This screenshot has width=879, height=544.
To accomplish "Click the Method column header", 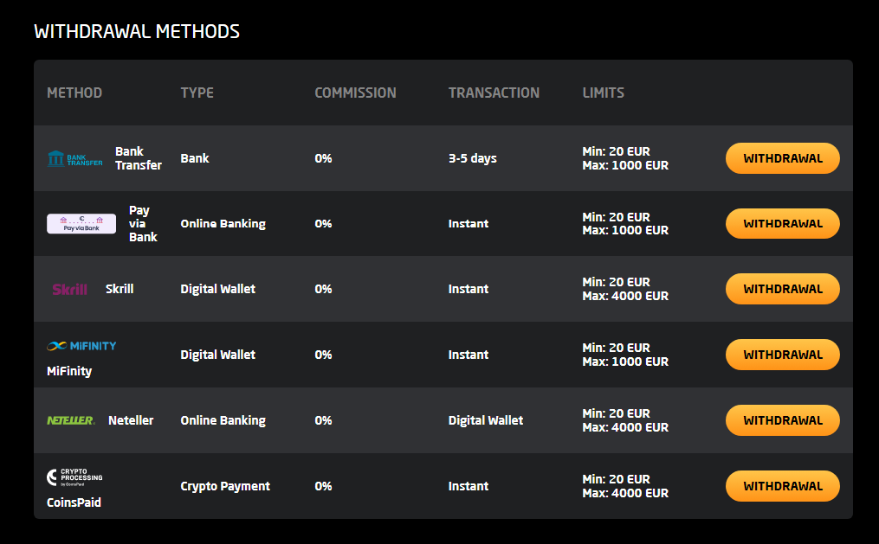I will [74, 93].
